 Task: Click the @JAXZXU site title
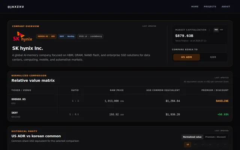pos(16,7)
